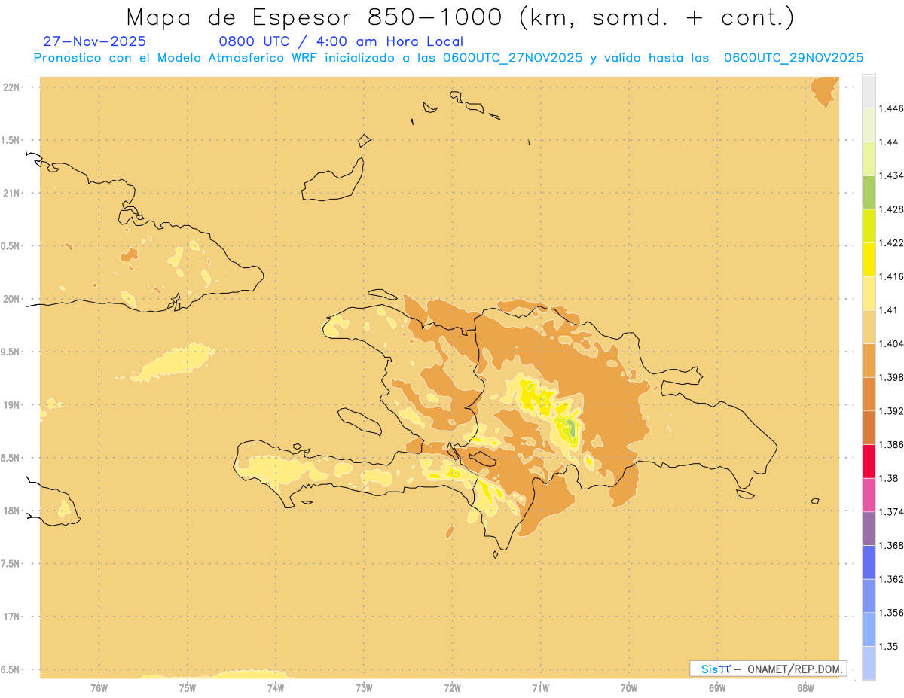Click the legend value "1.404"
The width and height of the screenshot is (904, 698).
click(x=891, y=343)
